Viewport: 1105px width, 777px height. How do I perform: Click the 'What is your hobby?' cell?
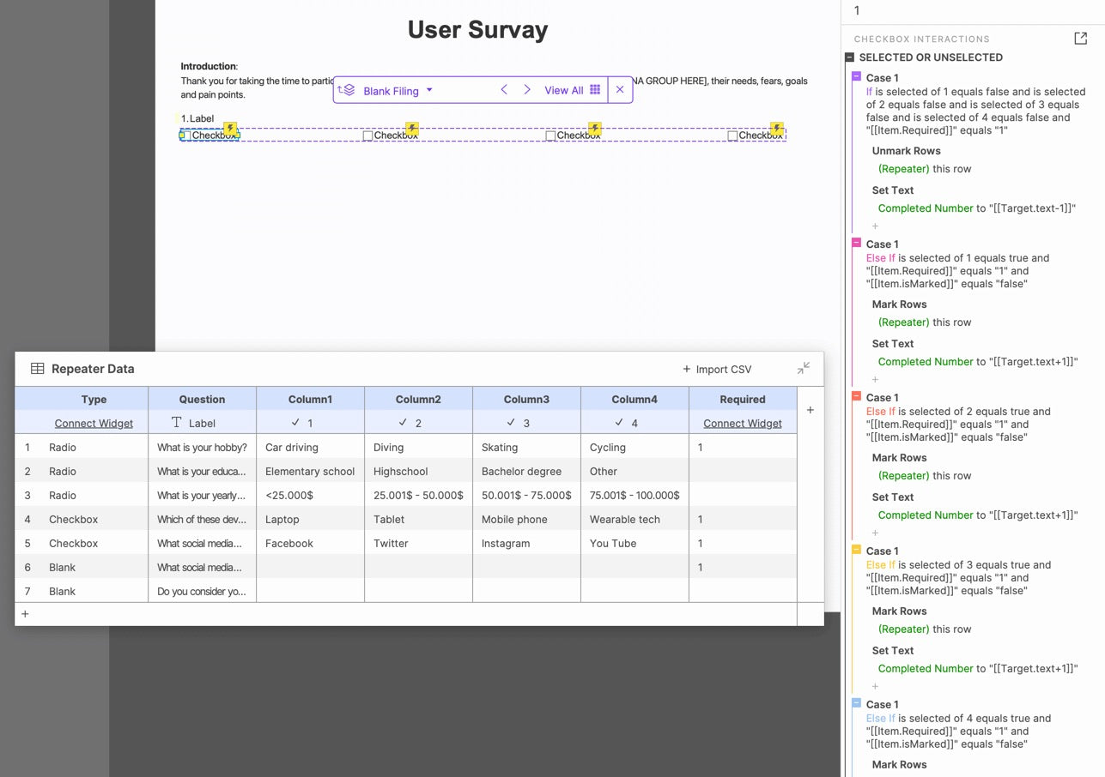coord(202,447)
